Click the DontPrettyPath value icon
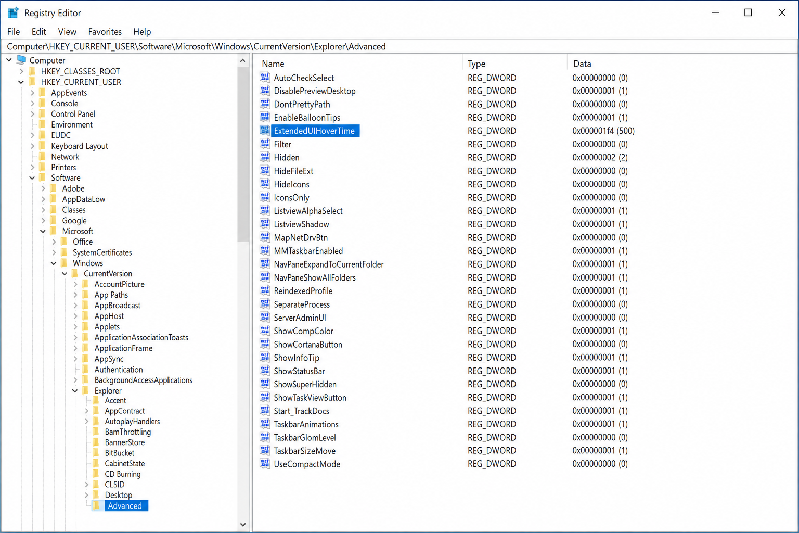799x533 pixels. (x=265, y=104)
